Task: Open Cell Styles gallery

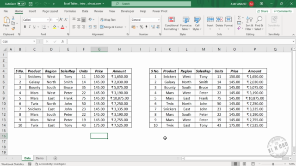Action: (197, 24)
